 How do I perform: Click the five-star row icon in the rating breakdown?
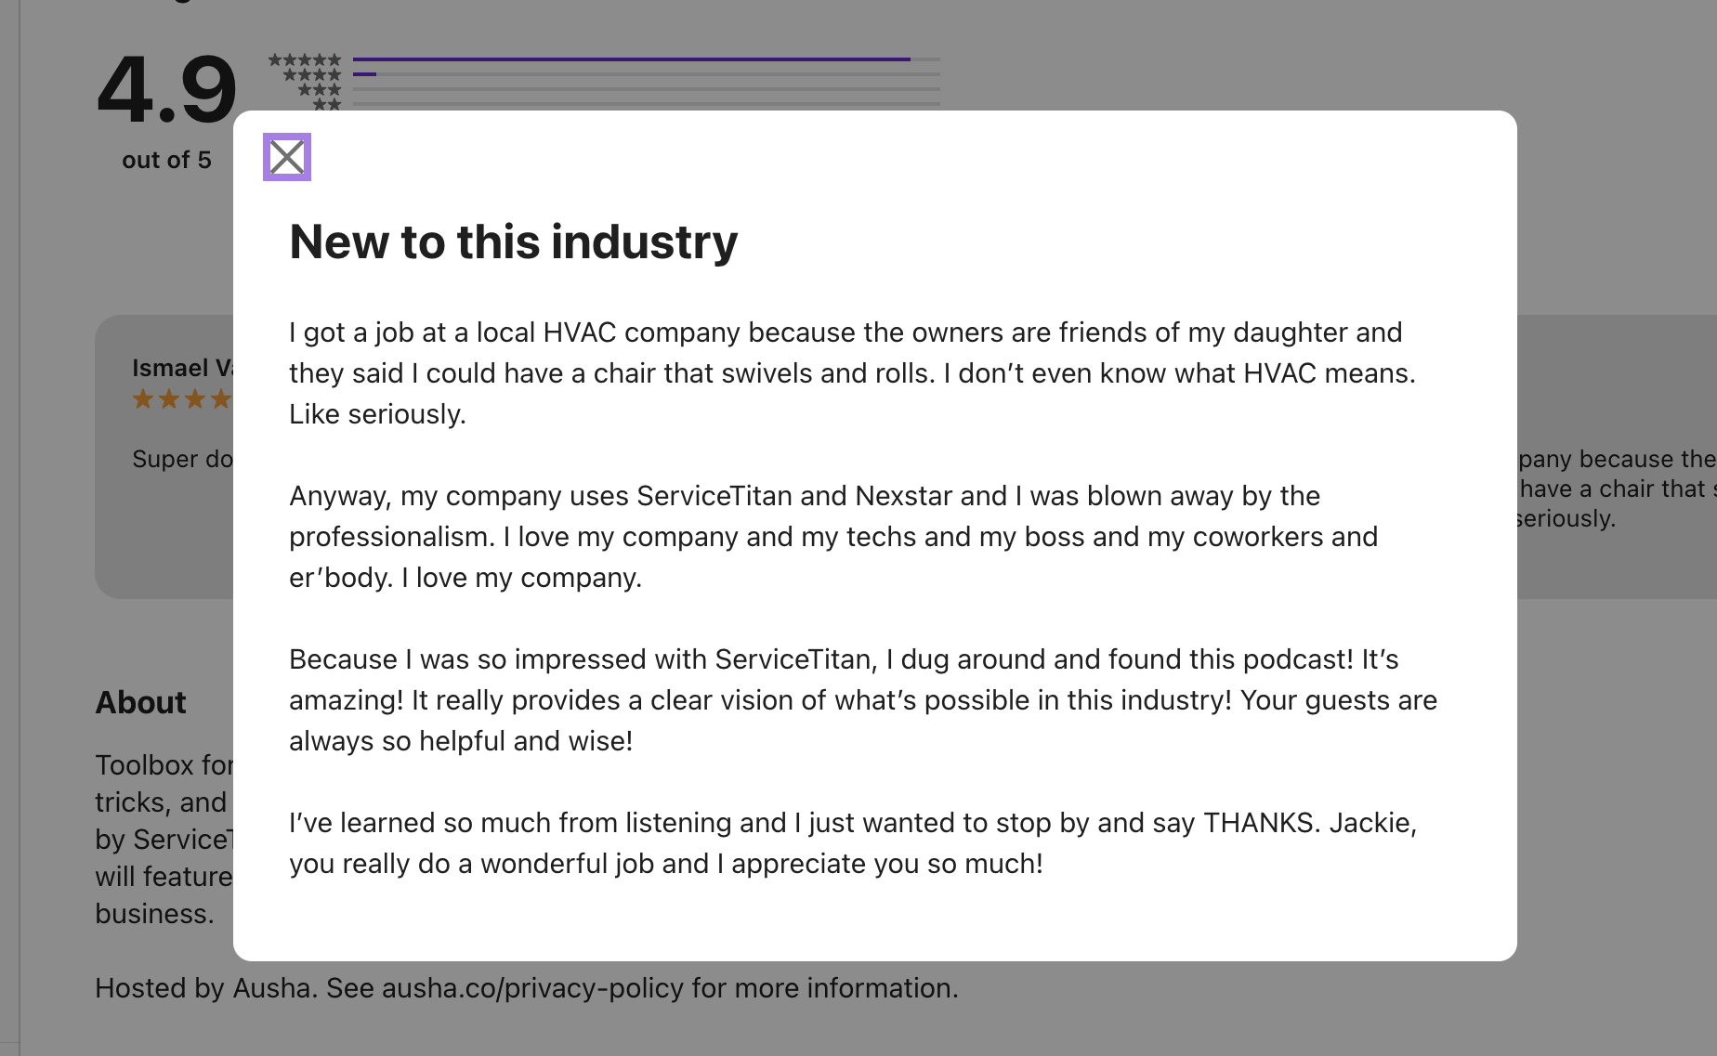coord(306,58)
